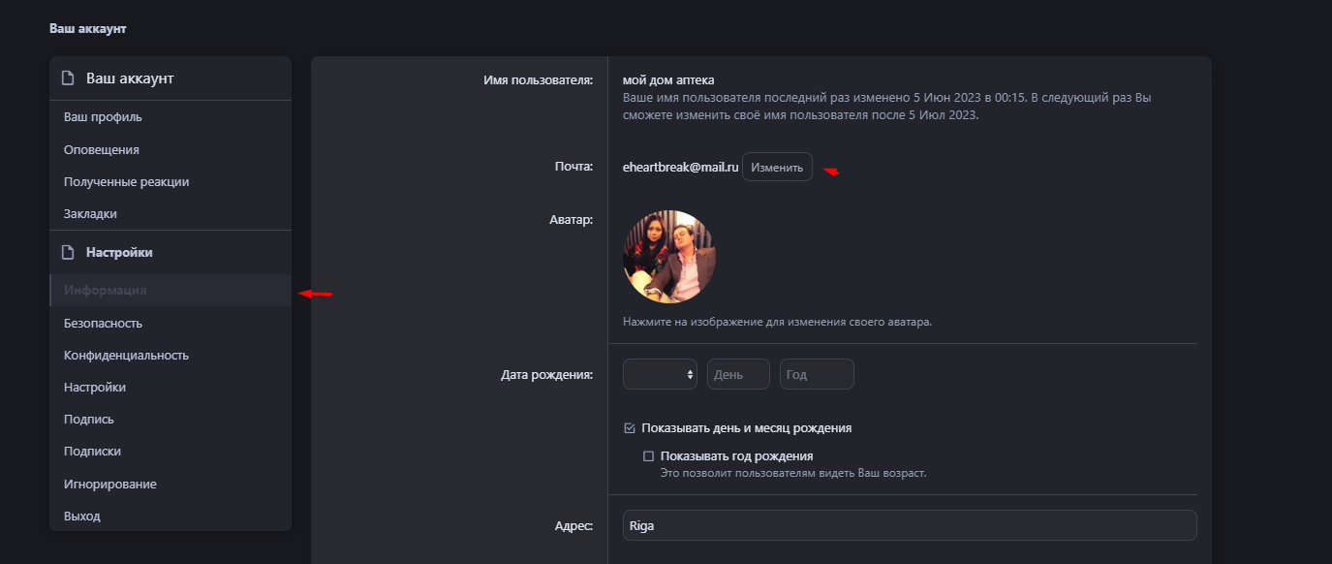Click the Год input field
The height and width of the screenshot is (564, 1332).
817,374
